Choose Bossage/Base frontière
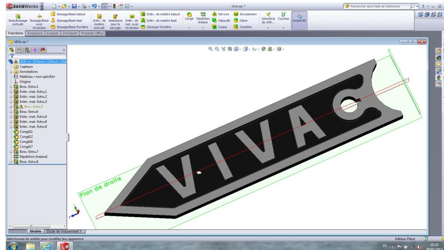 click(x=69, y=27)
